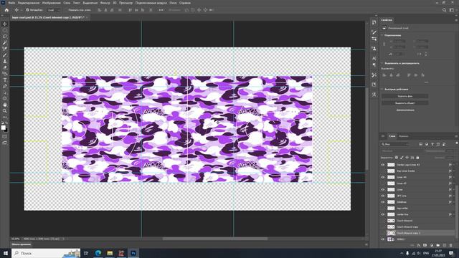Viewport: 459px width, 258px height.
Task: Hide the 3PT Line layer
Action: [x=383, y=196]
